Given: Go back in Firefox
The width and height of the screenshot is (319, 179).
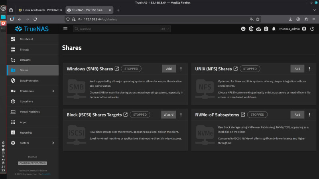Looking at the screenshot, I should [20, 19].
